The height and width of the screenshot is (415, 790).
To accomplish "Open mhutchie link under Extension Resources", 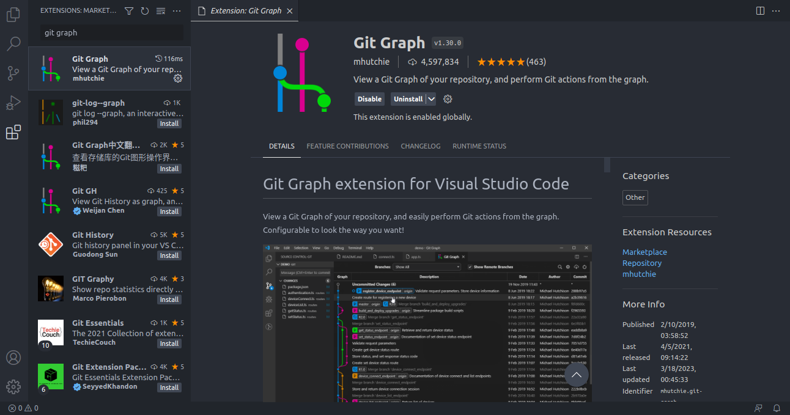I will click(639, 274).
